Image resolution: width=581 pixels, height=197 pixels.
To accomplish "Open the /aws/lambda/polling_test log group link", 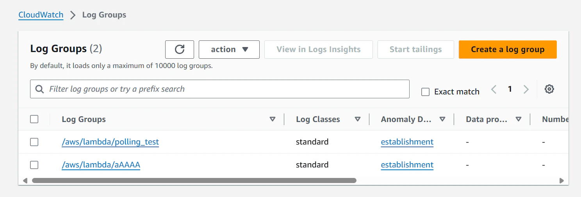I will pyautogui.click(x=110, y=142).
